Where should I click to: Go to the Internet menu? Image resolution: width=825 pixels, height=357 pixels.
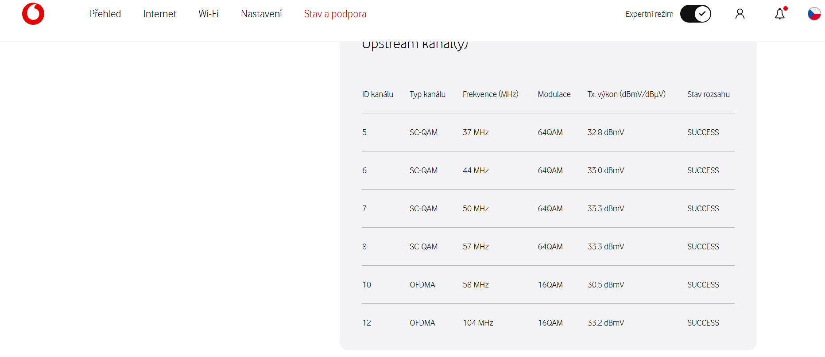[x=159, y=14]
